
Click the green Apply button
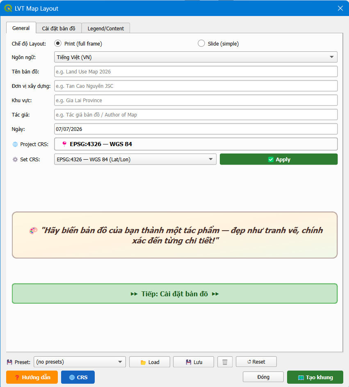(x=279, y=159)
